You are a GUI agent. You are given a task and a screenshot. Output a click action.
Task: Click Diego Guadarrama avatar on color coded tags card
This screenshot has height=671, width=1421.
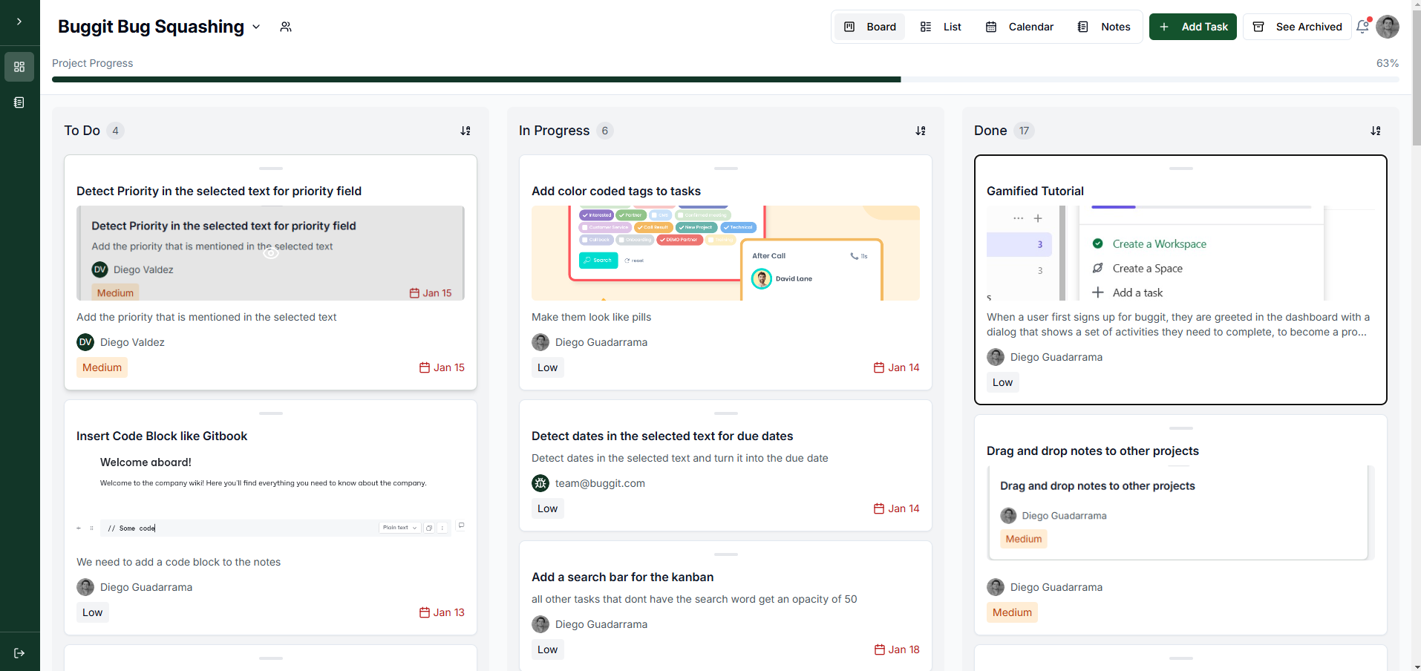pos(540,342)
